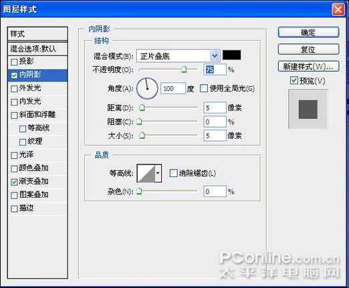Click the 距离 distance slider handle
The height and width of the screenshot is (288, 349).
(x=142, y=108)
